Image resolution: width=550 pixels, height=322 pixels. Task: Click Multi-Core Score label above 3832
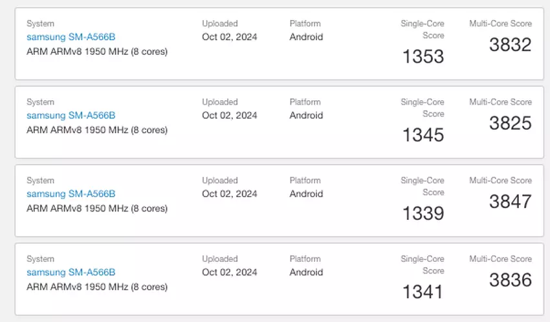pyautogui.click(x=500, y=24)
